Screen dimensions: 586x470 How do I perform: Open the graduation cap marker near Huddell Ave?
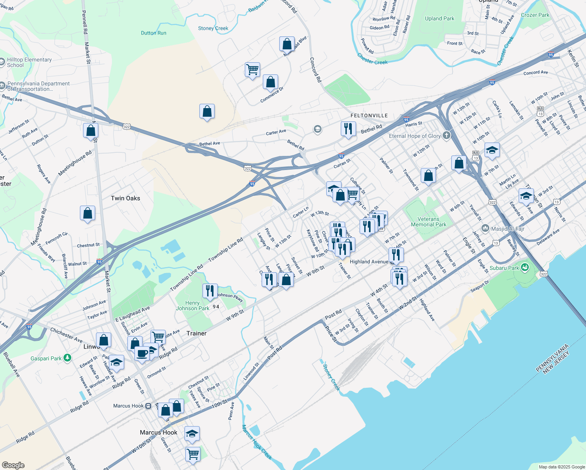click(x=116, y=363)
